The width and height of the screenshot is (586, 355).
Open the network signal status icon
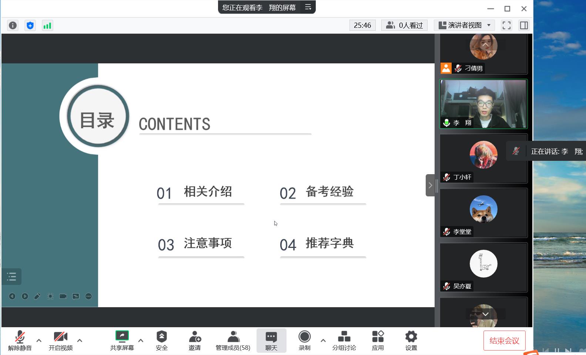[x=47, y=25]
